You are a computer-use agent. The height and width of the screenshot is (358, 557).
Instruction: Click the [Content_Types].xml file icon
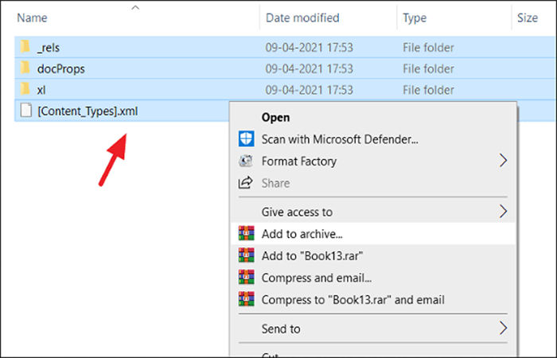26,111
